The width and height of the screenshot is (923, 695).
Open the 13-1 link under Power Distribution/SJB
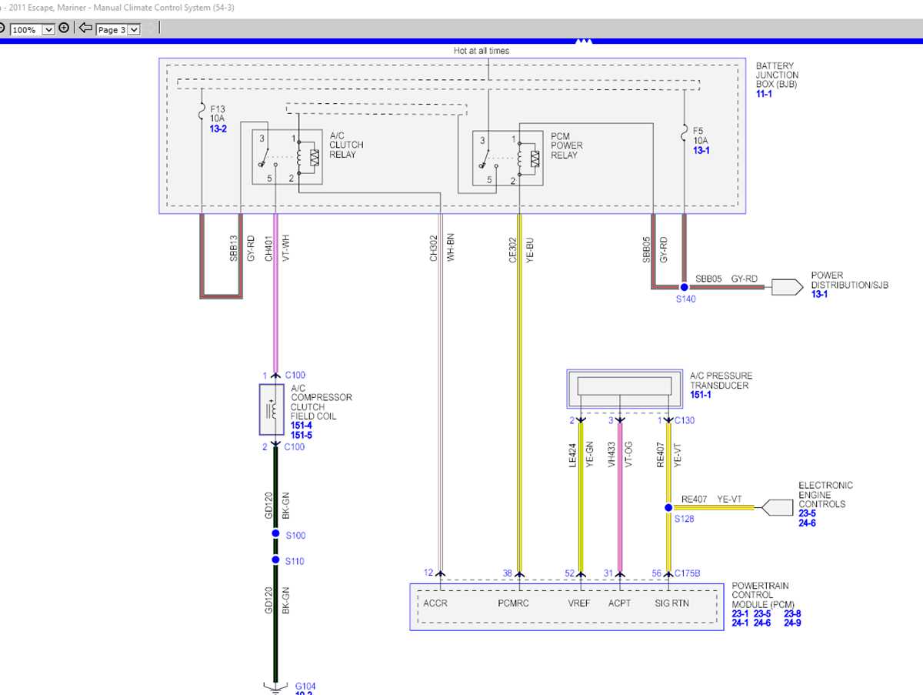coord(820,294)
